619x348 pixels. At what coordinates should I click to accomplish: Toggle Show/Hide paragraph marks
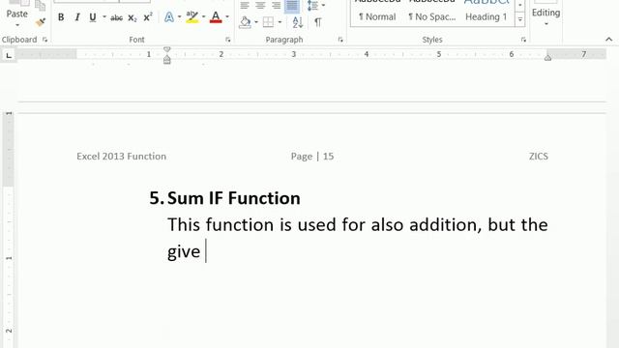tap(318, 22)
